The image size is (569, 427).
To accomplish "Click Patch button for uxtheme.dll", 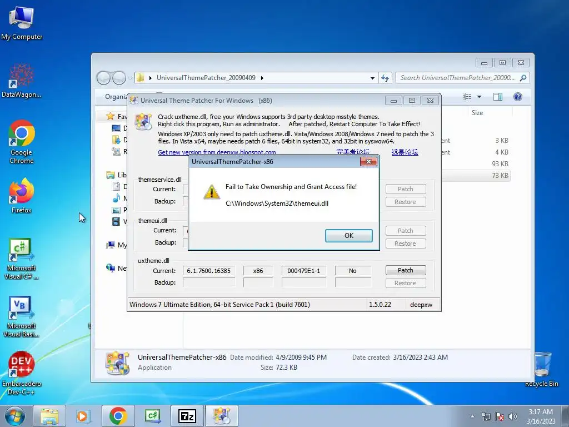I will (x=405, y=270).
